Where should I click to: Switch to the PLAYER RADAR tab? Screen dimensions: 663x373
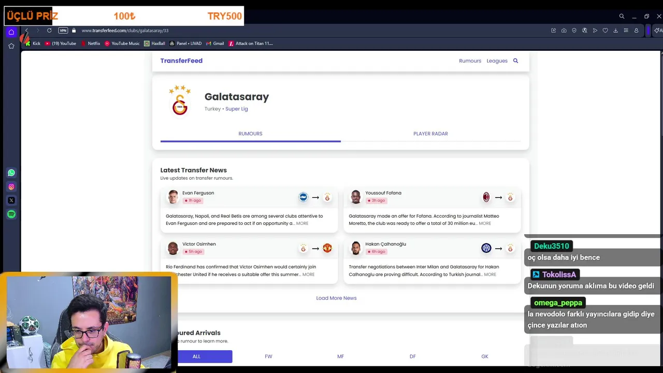pyautogui.click(x=430, y=134)
